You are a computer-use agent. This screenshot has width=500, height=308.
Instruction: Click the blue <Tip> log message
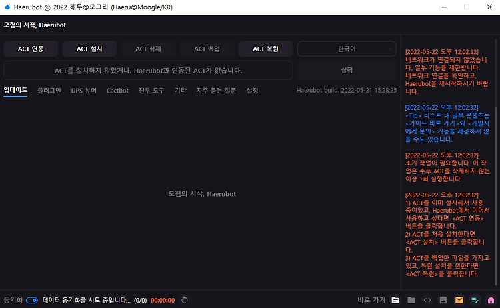coord(447,123)
